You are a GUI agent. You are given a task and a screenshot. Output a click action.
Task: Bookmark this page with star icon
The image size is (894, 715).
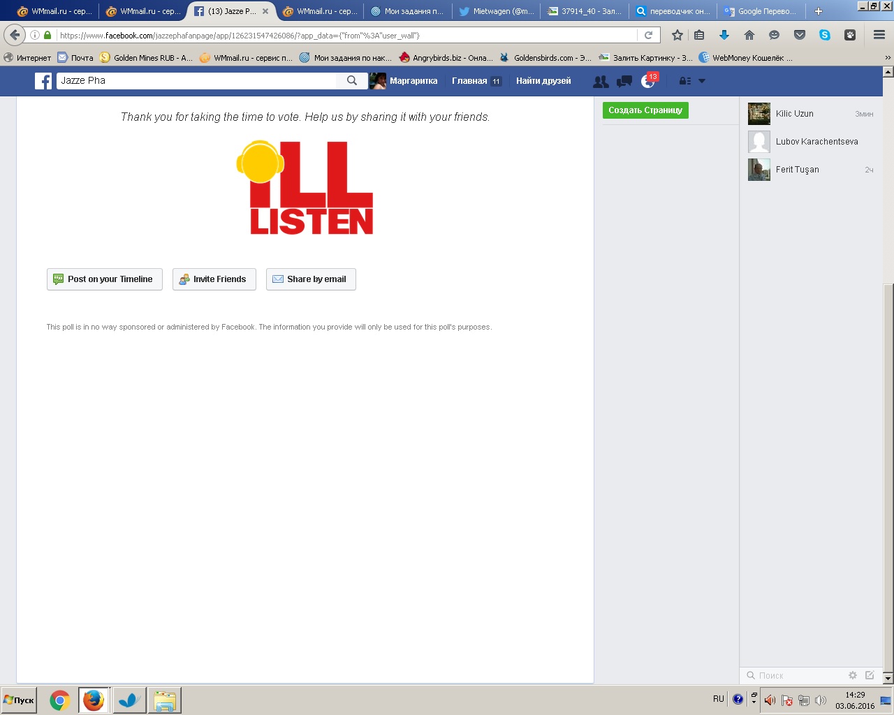pyautogui.click(x=677, y=35)
